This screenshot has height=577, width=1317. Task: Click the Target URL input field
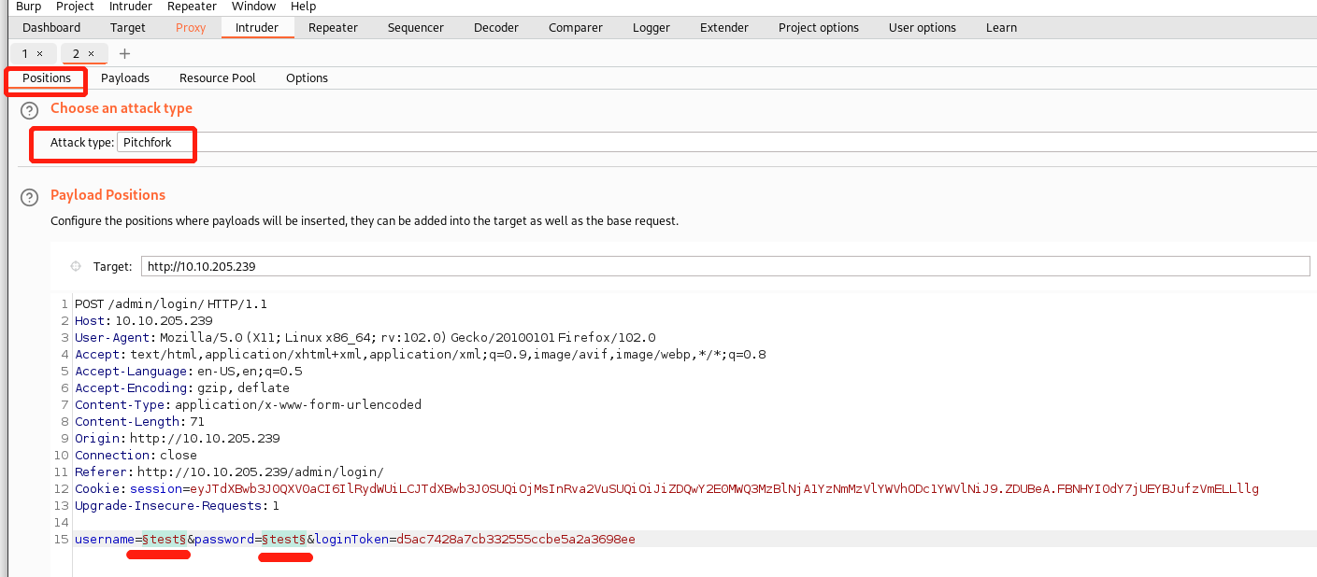click(x=724, y=267)
